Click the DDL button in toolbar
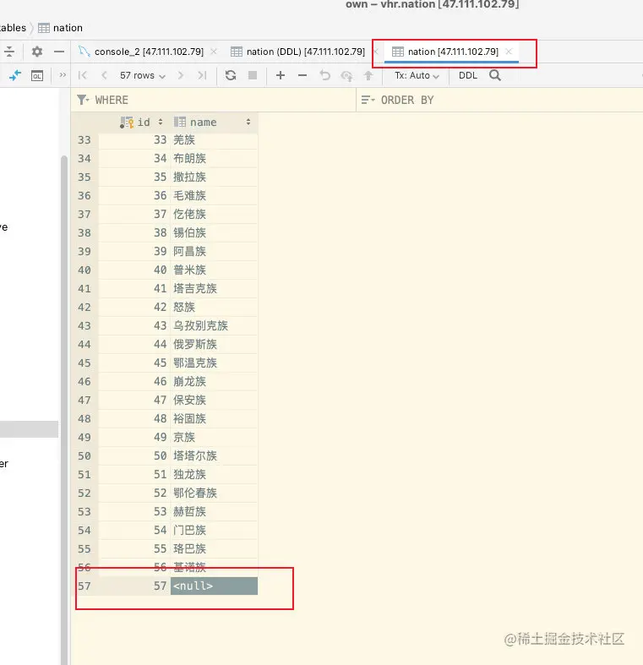 (468, 75)
